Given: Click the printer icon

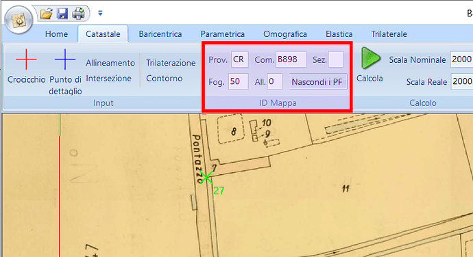Looking at the screenshot, I should pyautogui.click(x=78, y=14).
